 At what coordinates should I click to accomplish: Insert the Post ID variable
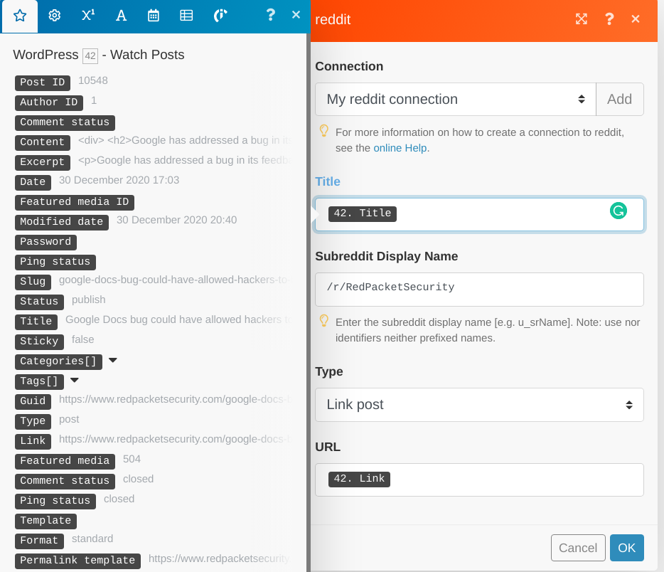(x=43, y=83)
